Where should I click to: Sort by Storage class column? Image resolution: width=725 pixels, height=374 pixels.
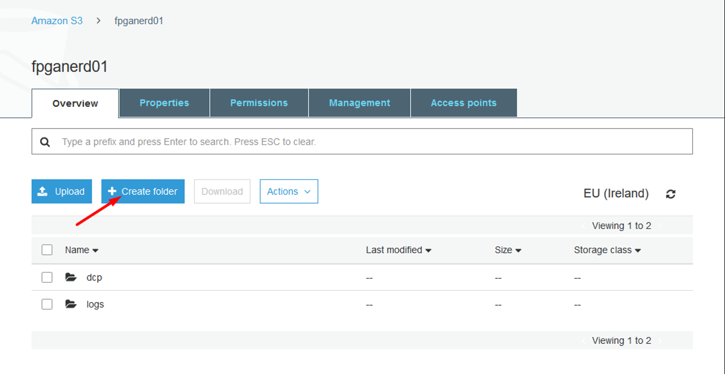tap(607, 250)
